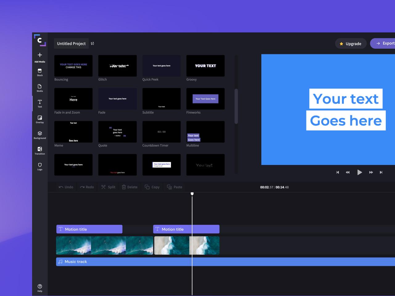
Task: Open the Add Media panel
Action: click(x=40, y=57)
